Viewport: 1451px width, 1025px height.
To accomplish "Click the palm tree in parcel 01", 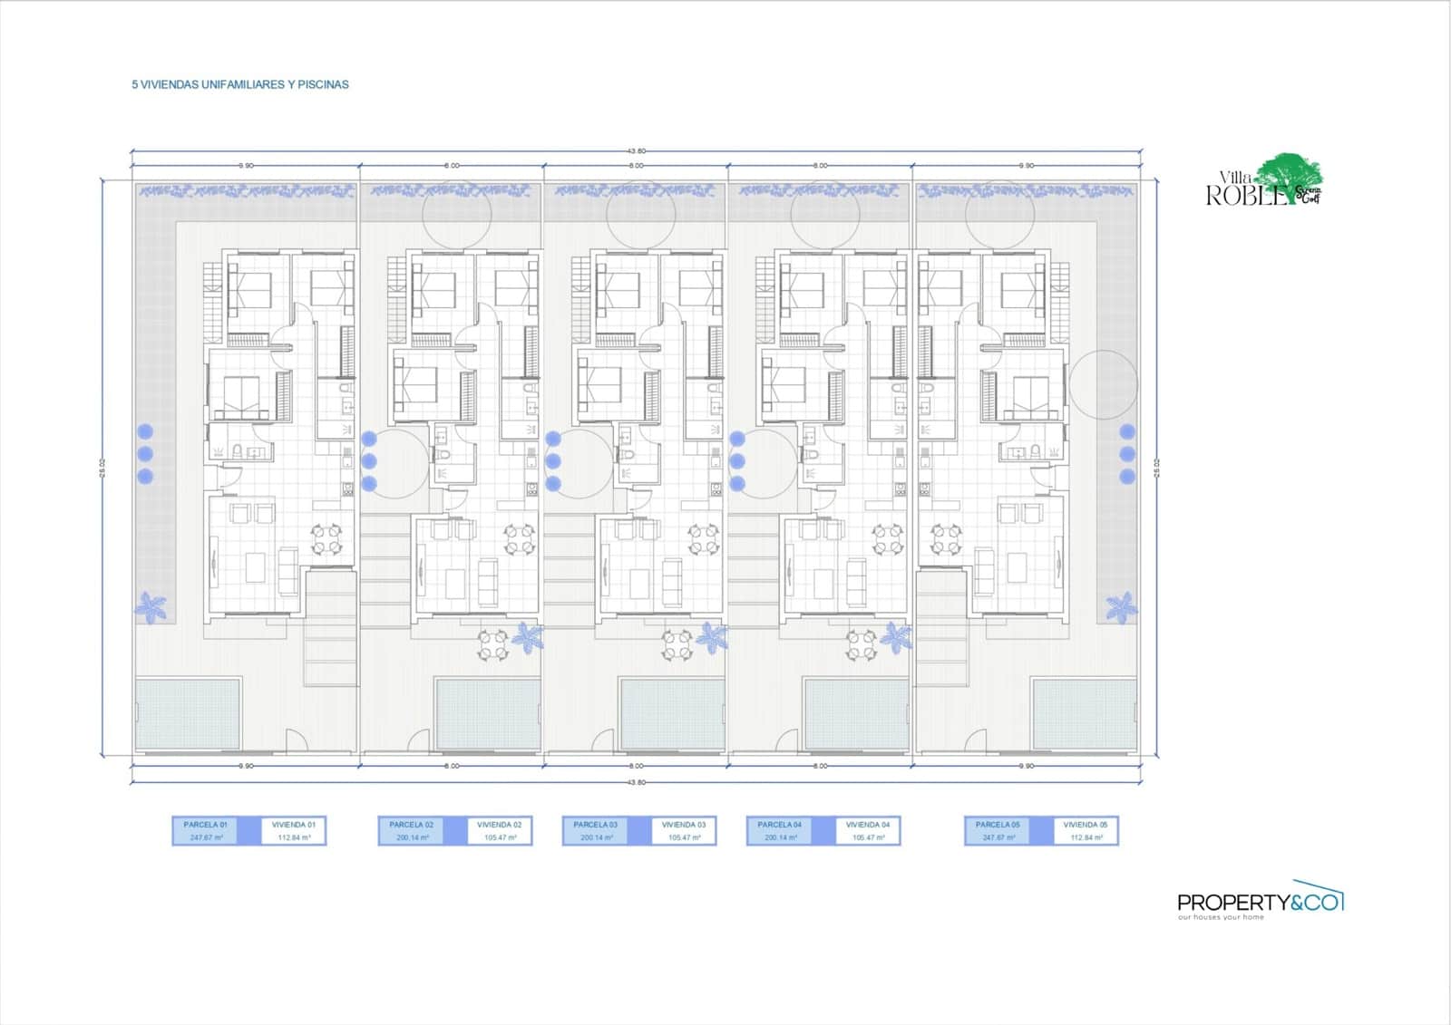I will 151,606.
